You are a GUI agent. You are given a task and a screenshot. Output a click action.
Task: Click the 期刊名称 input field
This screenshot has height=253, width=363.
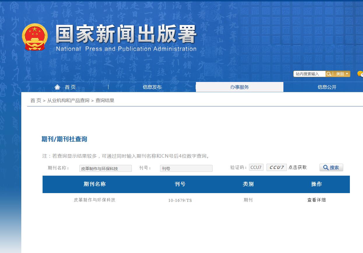[105, 168]
